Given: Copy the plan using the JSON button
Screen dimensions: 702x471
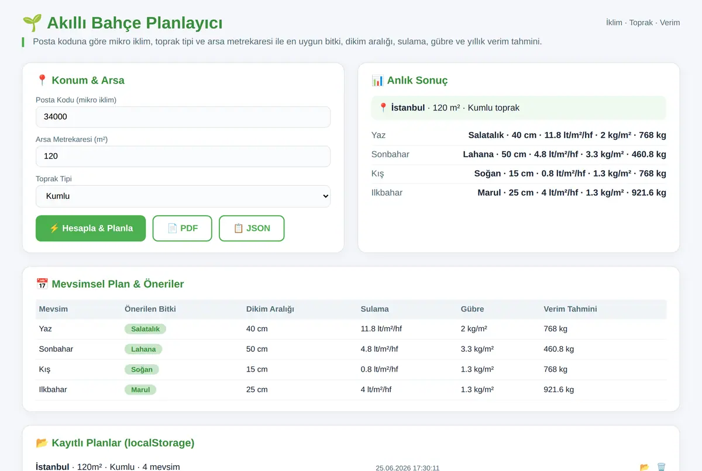Looking at the screenshot, I should pos(252,228).
